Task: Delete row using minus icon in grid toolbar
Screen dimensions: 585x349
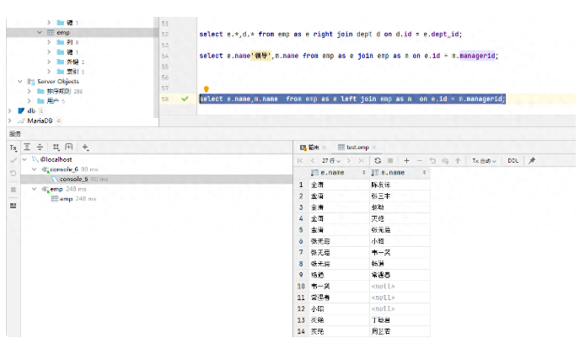Action: click(419, 160)
